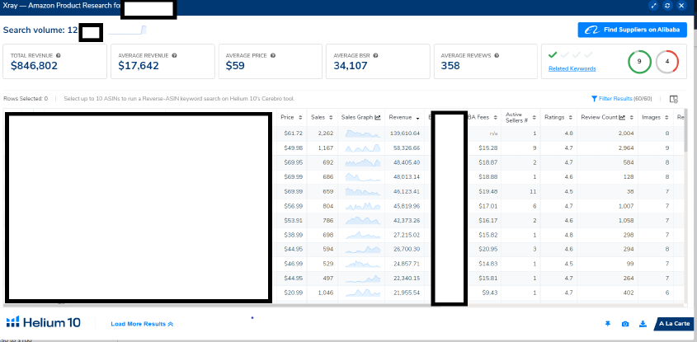
Task: Click the red circle showing 4
Action: 666,62
